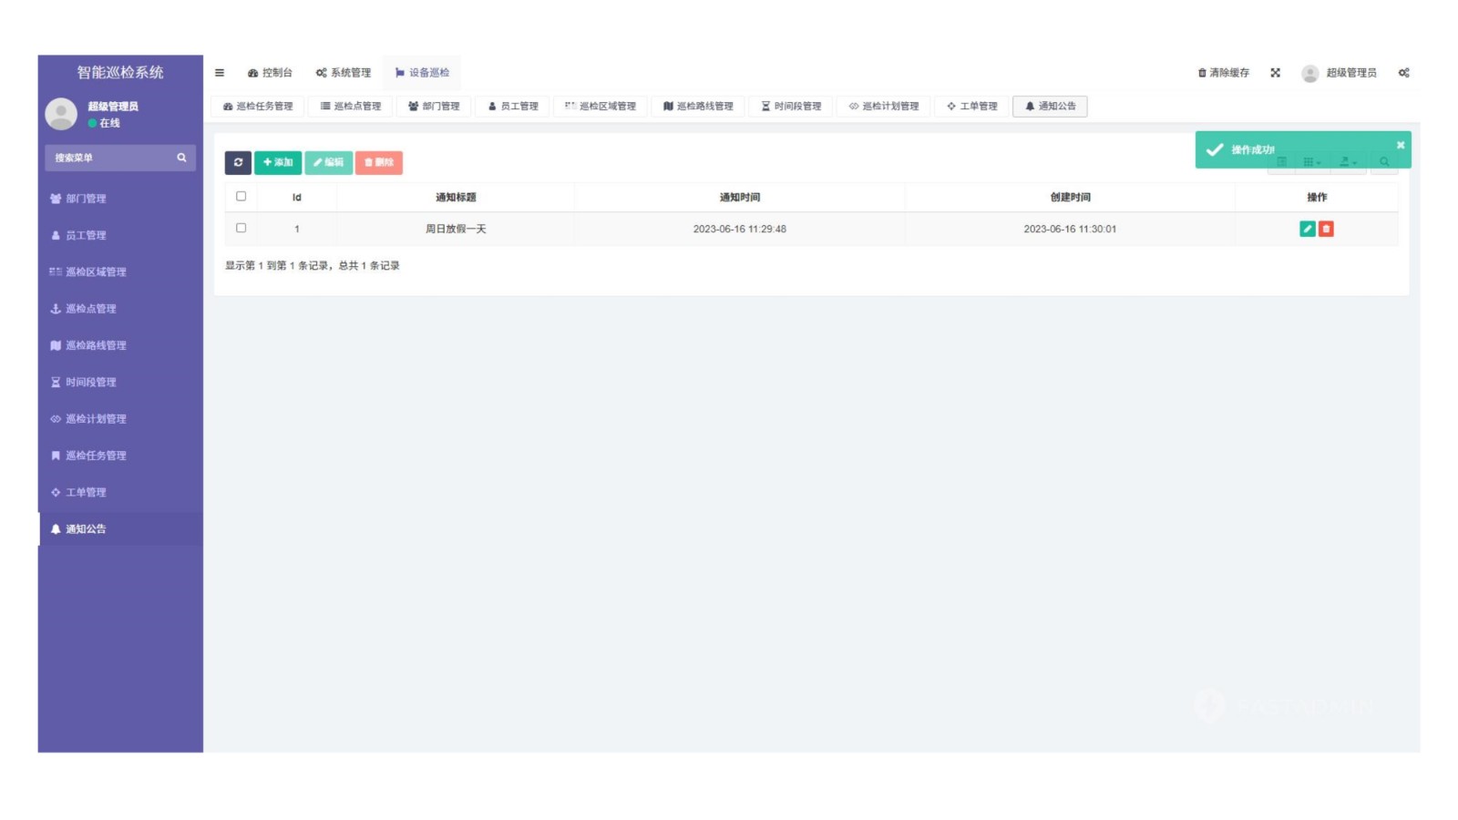Click the 超级管理员 name in sidebar
The width and height of the screenshot is (1458, 820).
pyautogui.click(x=113, y=107)
